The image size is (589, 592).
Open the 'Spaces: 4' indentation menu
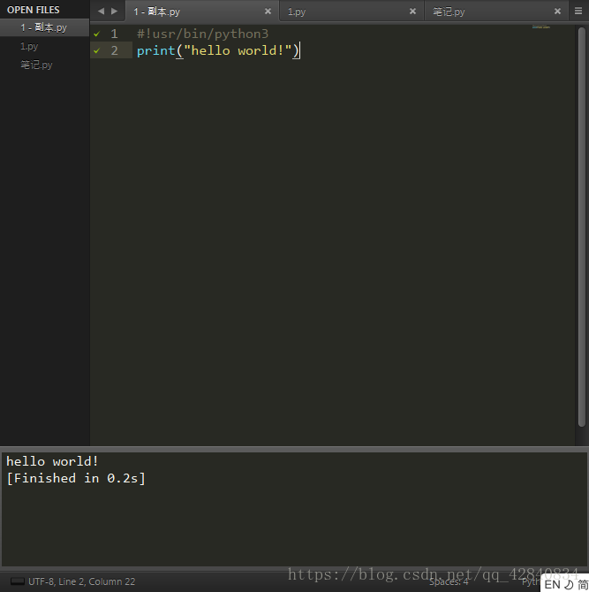pyautogui.click(x=449, y=581)
